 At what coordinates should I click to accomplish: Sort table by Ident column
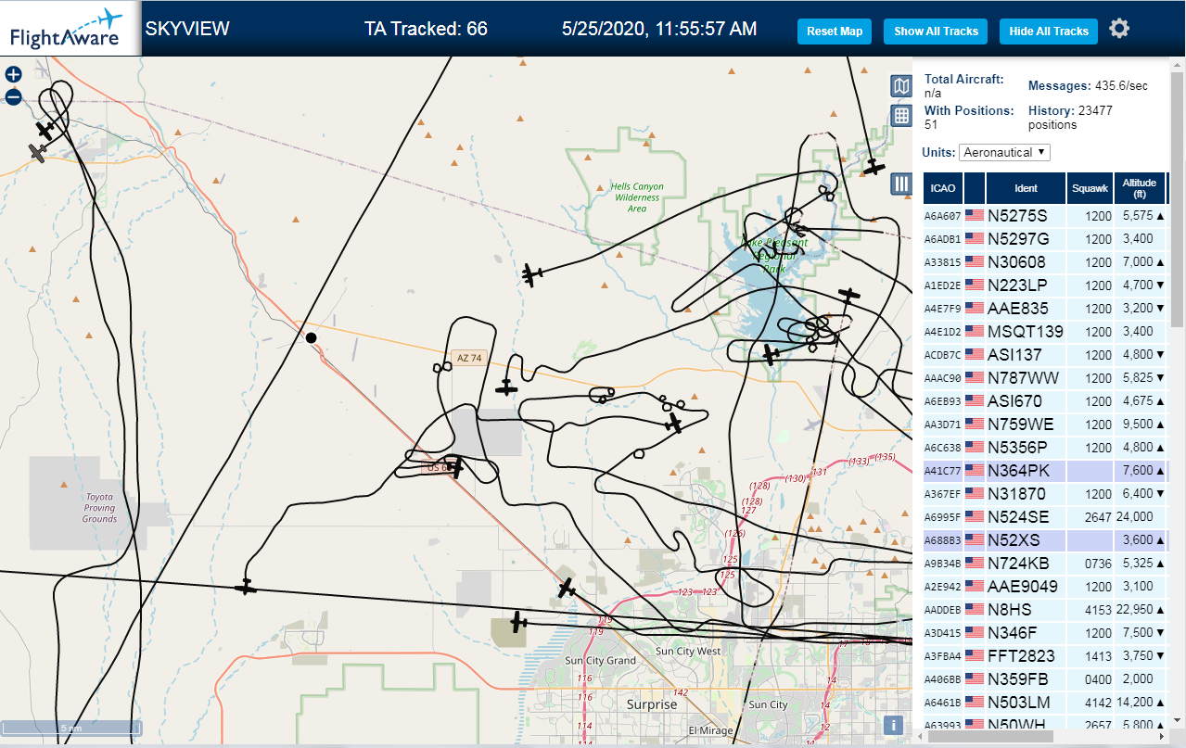[x=1026, y=188]
